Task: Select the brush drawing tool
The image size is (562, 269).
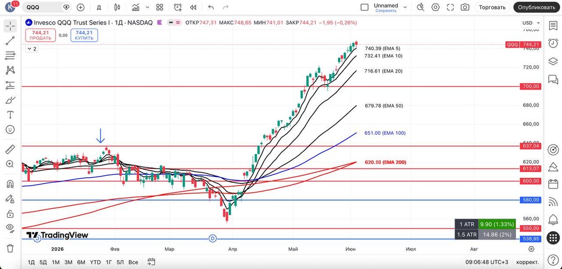Action: click(x=10, y=100)
